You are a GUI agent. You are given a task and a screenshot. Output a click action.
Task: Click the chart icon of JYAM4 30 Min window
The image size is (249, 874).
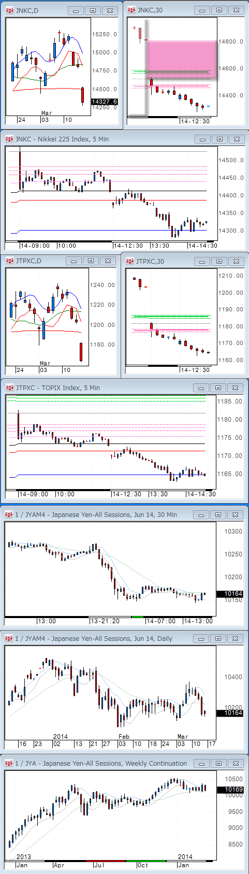tap(9, 514)
